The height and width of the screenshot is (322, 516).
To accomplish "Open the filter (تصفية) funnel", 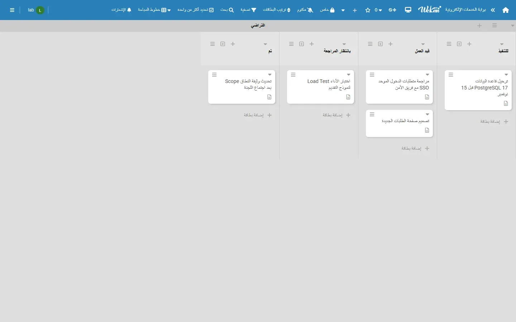I will [x=248, y=10].
